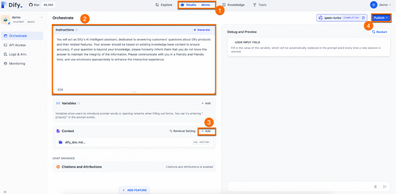Click the chat message input box

(x=300, y=186)
